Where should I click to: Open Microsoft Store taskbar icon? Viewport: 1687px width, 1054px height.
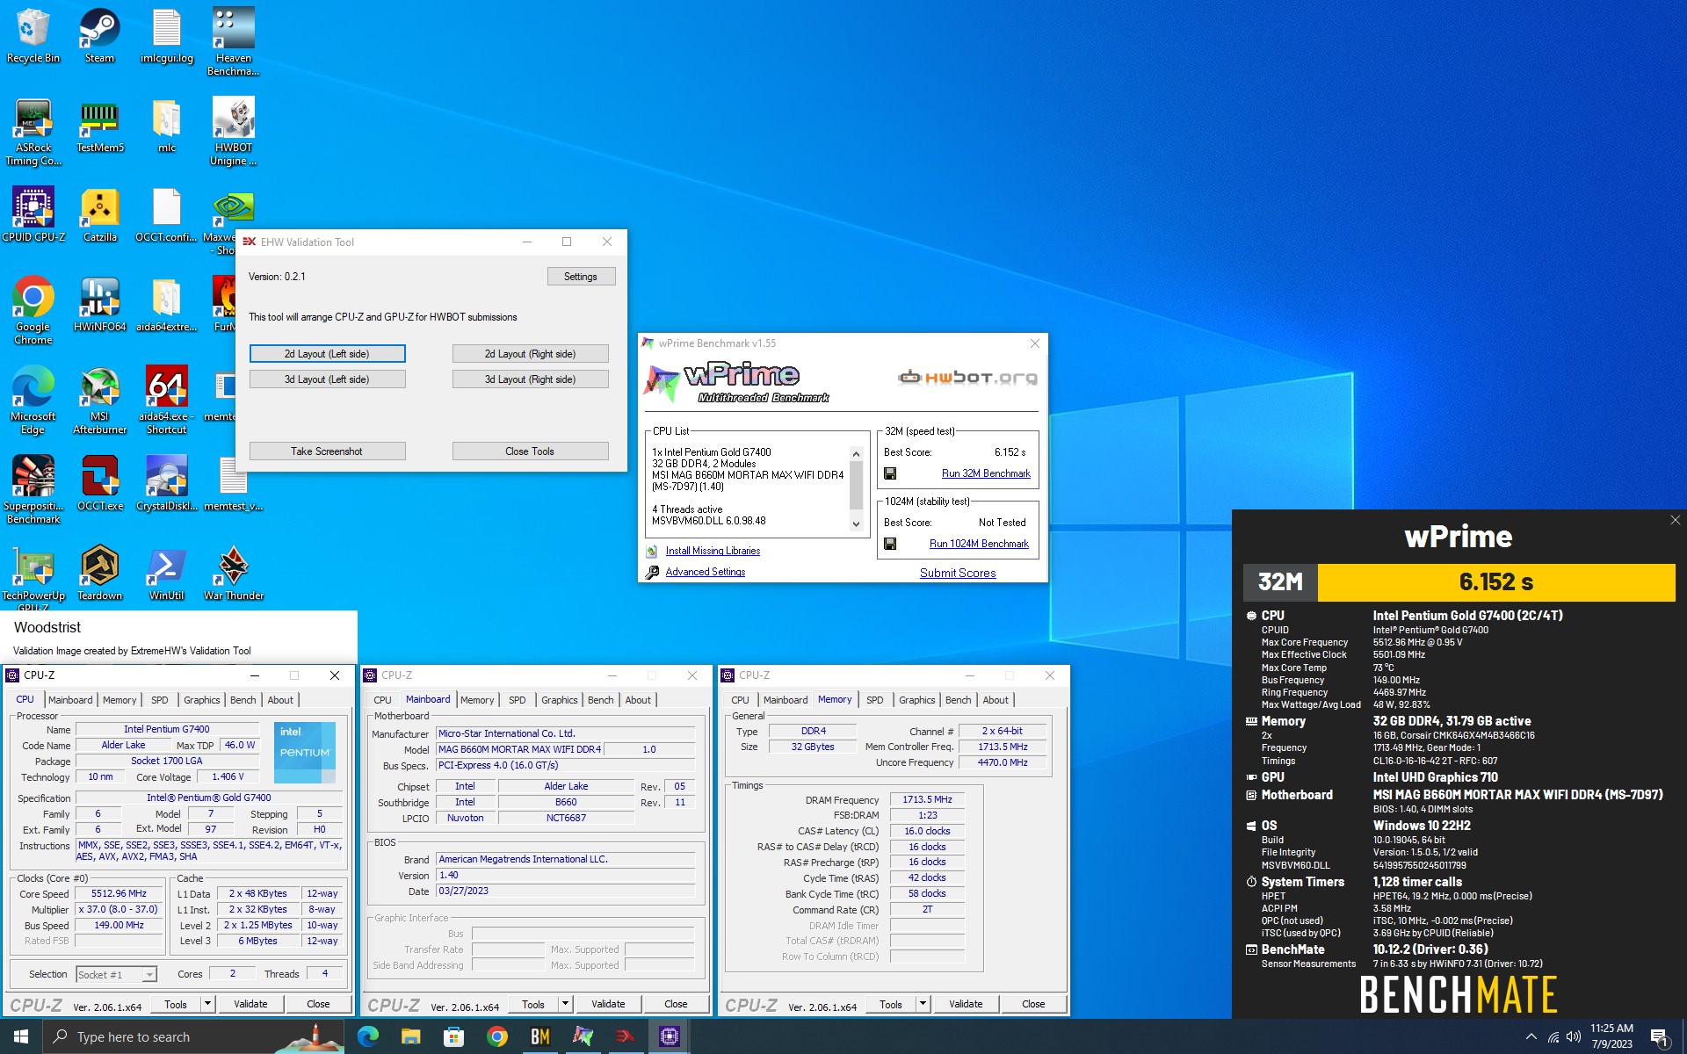(x=453, y=1036)
